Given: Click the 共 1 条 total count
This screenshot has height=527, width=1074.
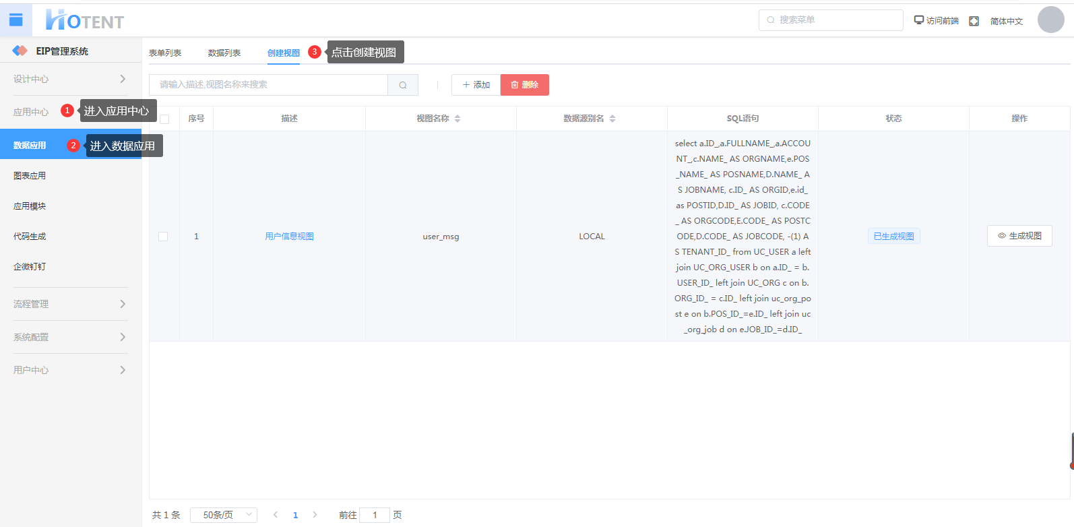Looking at the screenshot, I should tap(166, 515).
